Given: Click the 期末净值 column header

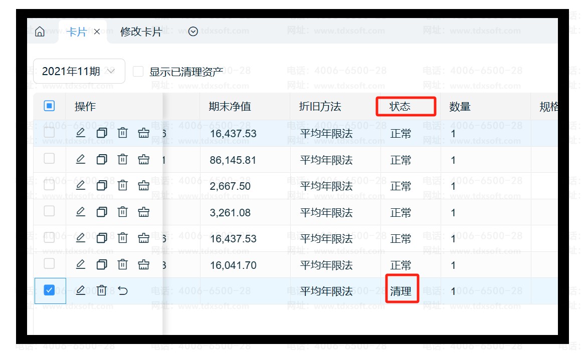Looking at the screenshot, I should click(230, 107).
